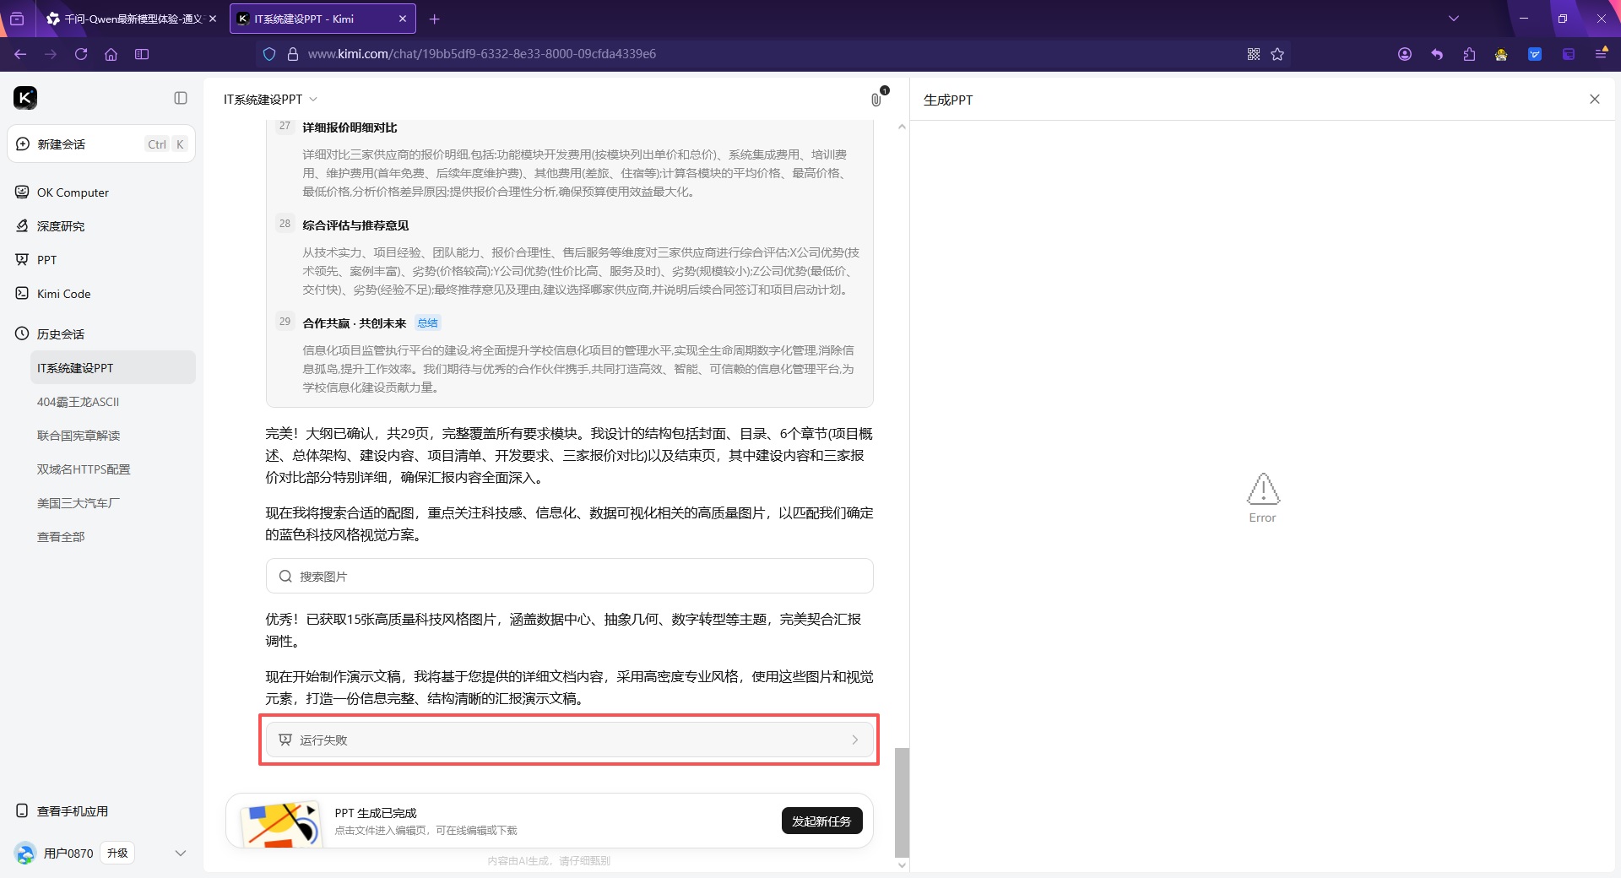Click the paperclip attachment icon showing badge 1
The height and width of the screenshot is (878, 1621).
pyautogui.click(x=877, y=99)
